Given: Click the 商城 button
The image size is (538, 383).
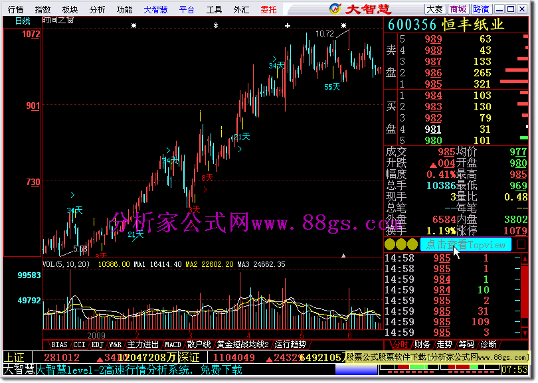Looking at the screenshot, I should (x=458, y=9).
